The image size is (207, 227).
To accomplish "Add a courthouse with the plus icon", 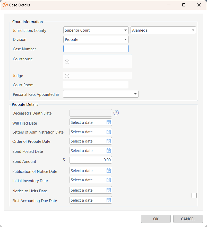I will (x=67, y=62).
